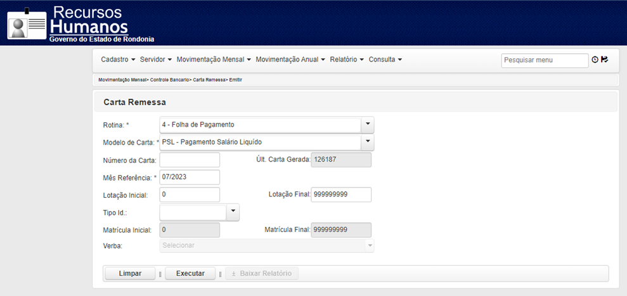
Task: Click the Limpar button
Action: [x=130, y=274]
